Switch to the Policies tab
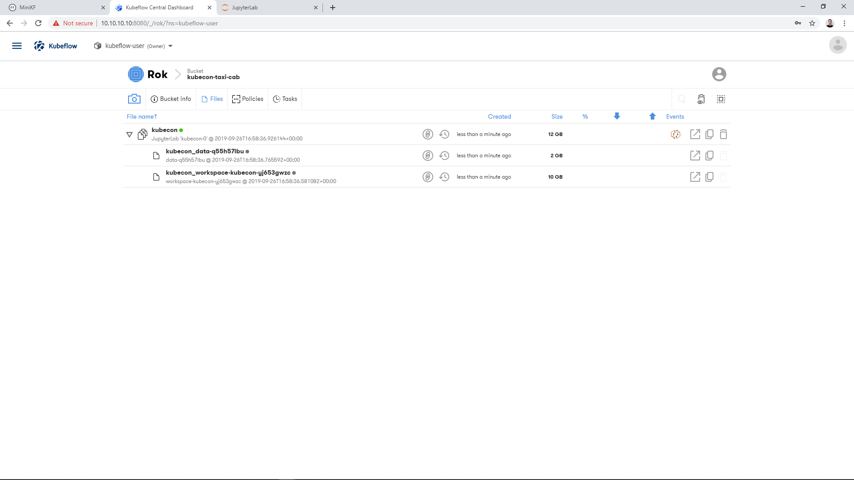Screen dimensions: 854x480 click(x=247, y=99)
